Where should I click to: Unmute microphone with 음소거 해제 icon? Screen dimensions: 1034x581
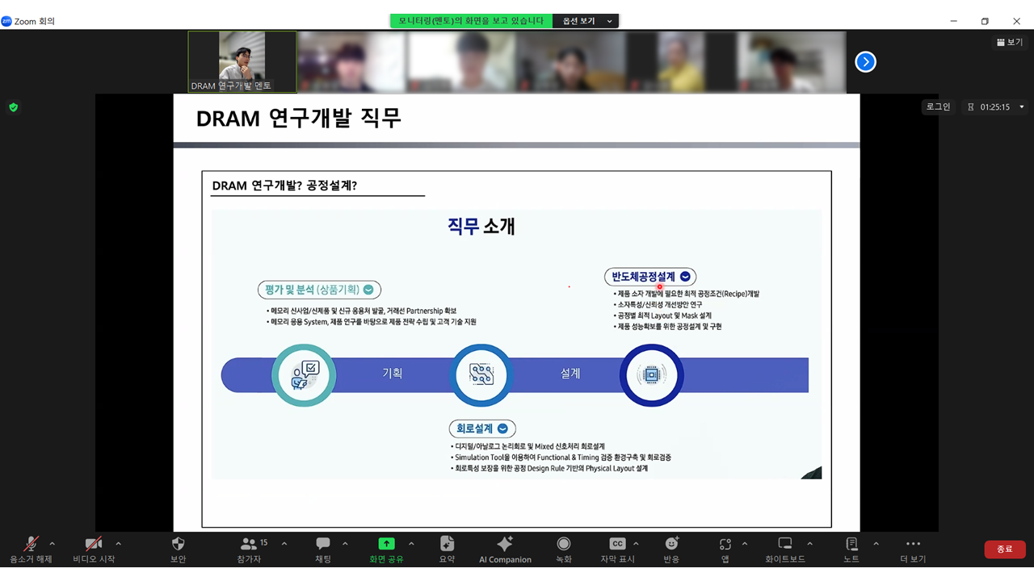(x=31, y=544)
